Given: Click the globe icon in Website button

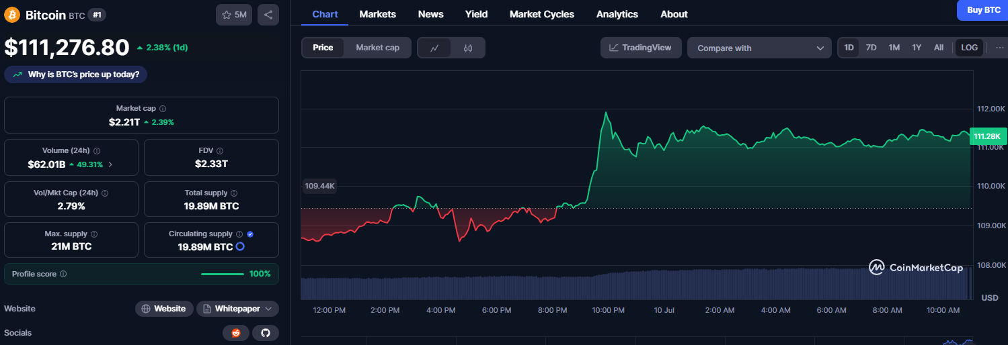Looking at the screenshot, I should tap(146, 309).
